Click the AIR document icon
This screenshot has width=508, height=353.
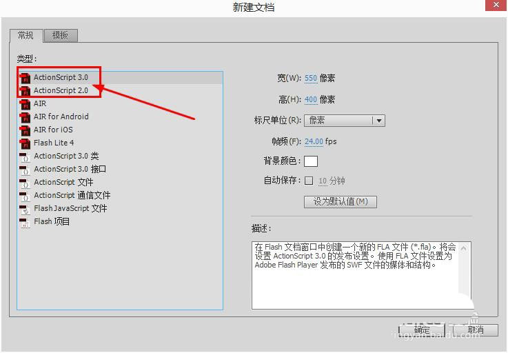[x=25, y=104]
